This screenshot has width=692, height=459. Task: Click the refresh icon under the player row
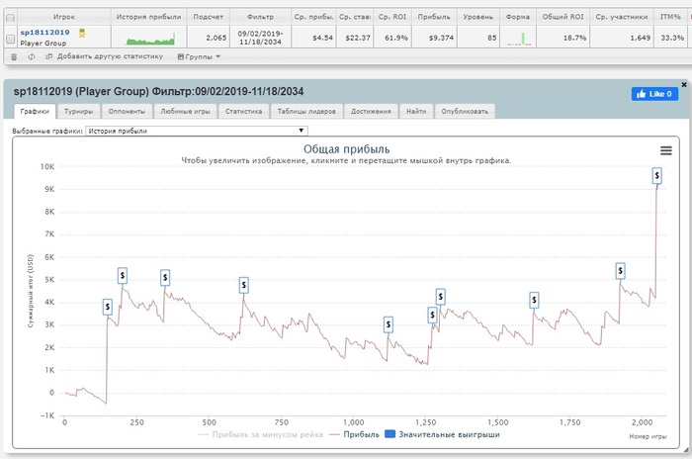click(33, 56)
